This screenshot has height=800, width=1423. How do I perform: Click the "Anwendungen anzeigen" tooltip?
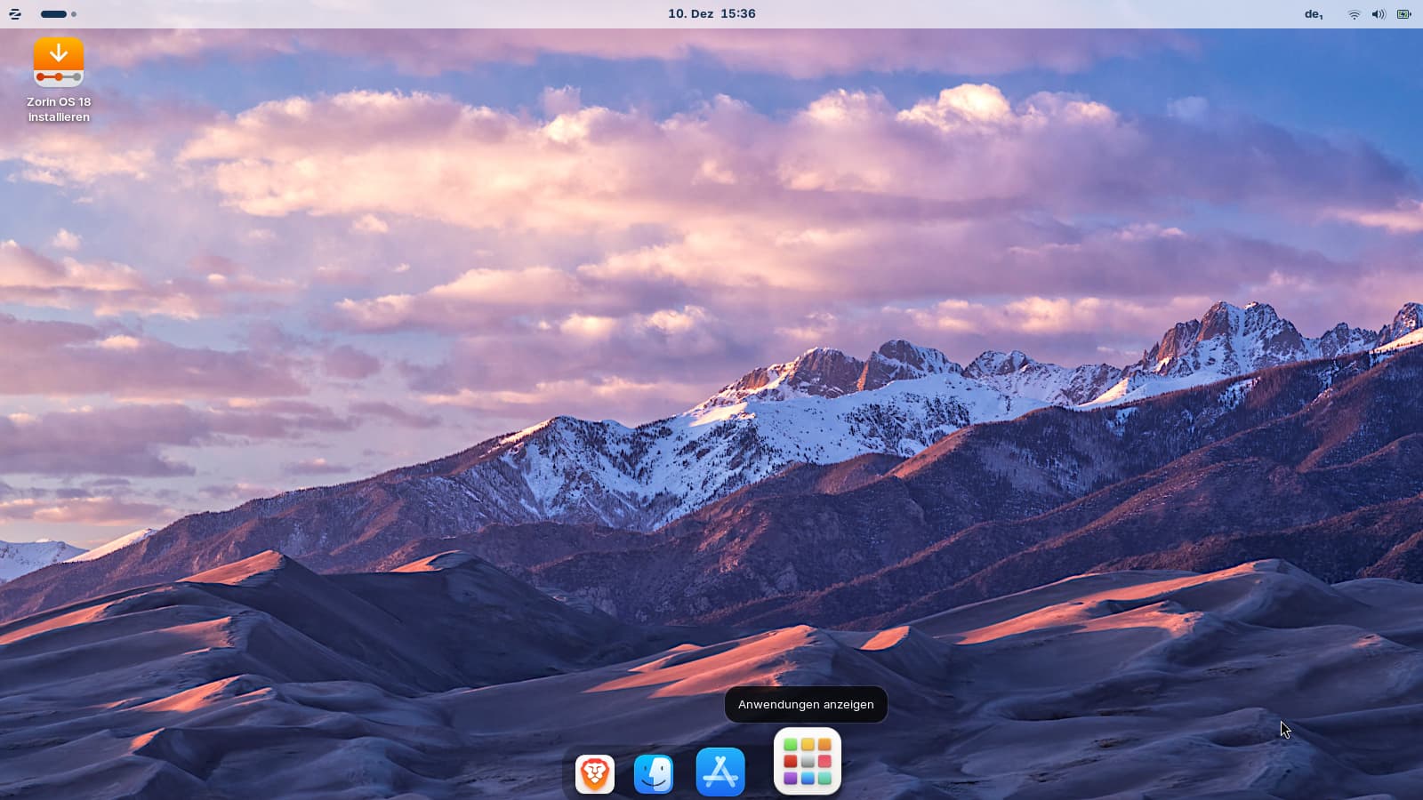click(806, 705)
